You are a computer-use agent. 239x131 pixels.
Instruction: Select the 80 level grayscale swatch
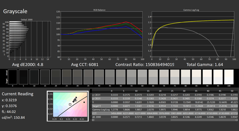[186, 77]
